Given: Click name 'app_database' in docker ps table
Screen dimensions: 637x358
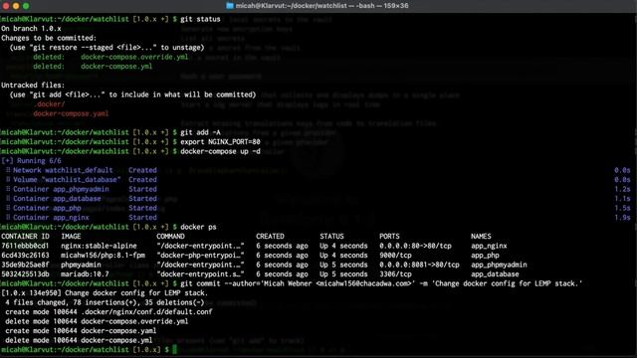Looking at the screenshot, I should (x=495, y=274).
